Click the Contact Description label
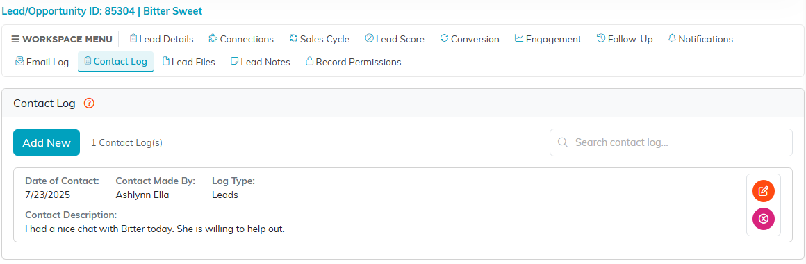 (71, 215)
